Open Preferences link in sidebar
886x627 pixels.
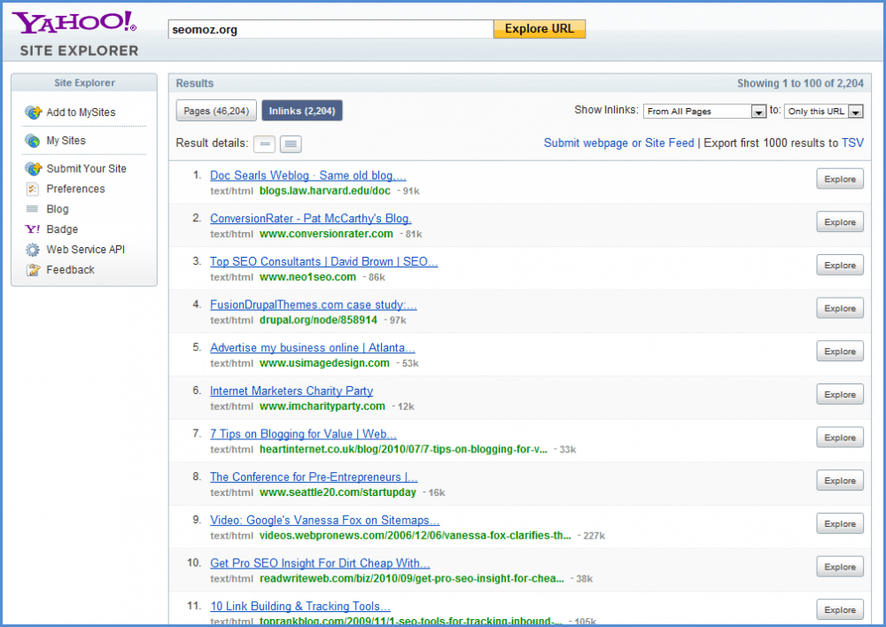coord(75,189)
